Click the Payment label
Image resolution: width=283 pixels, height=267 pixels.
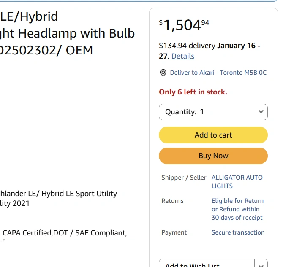pos(174,232)
